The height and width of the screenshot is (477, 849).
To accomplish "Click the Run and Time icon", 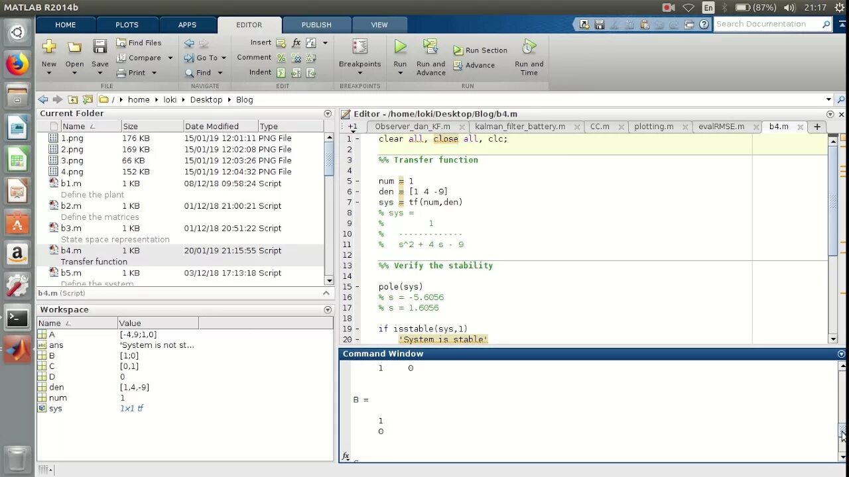I will pyautogui.click(x=529, y=46).
